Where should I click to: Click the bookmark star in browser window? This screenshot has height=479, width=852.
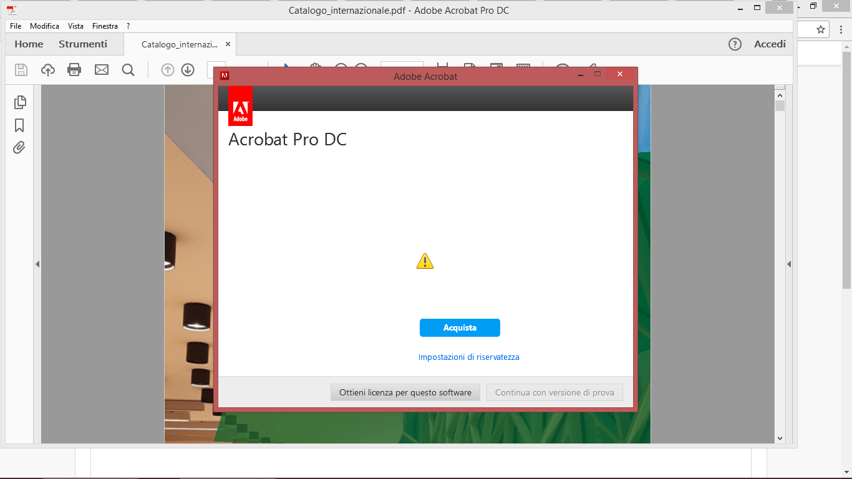pos(821,29)
